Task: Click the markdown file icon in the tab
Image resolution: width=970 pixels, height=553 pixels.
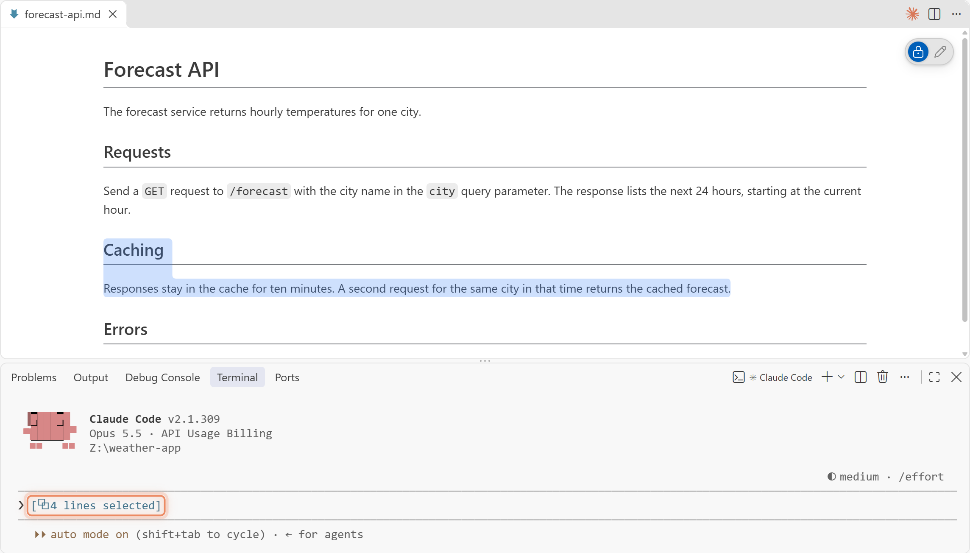Action: (14, 14)
